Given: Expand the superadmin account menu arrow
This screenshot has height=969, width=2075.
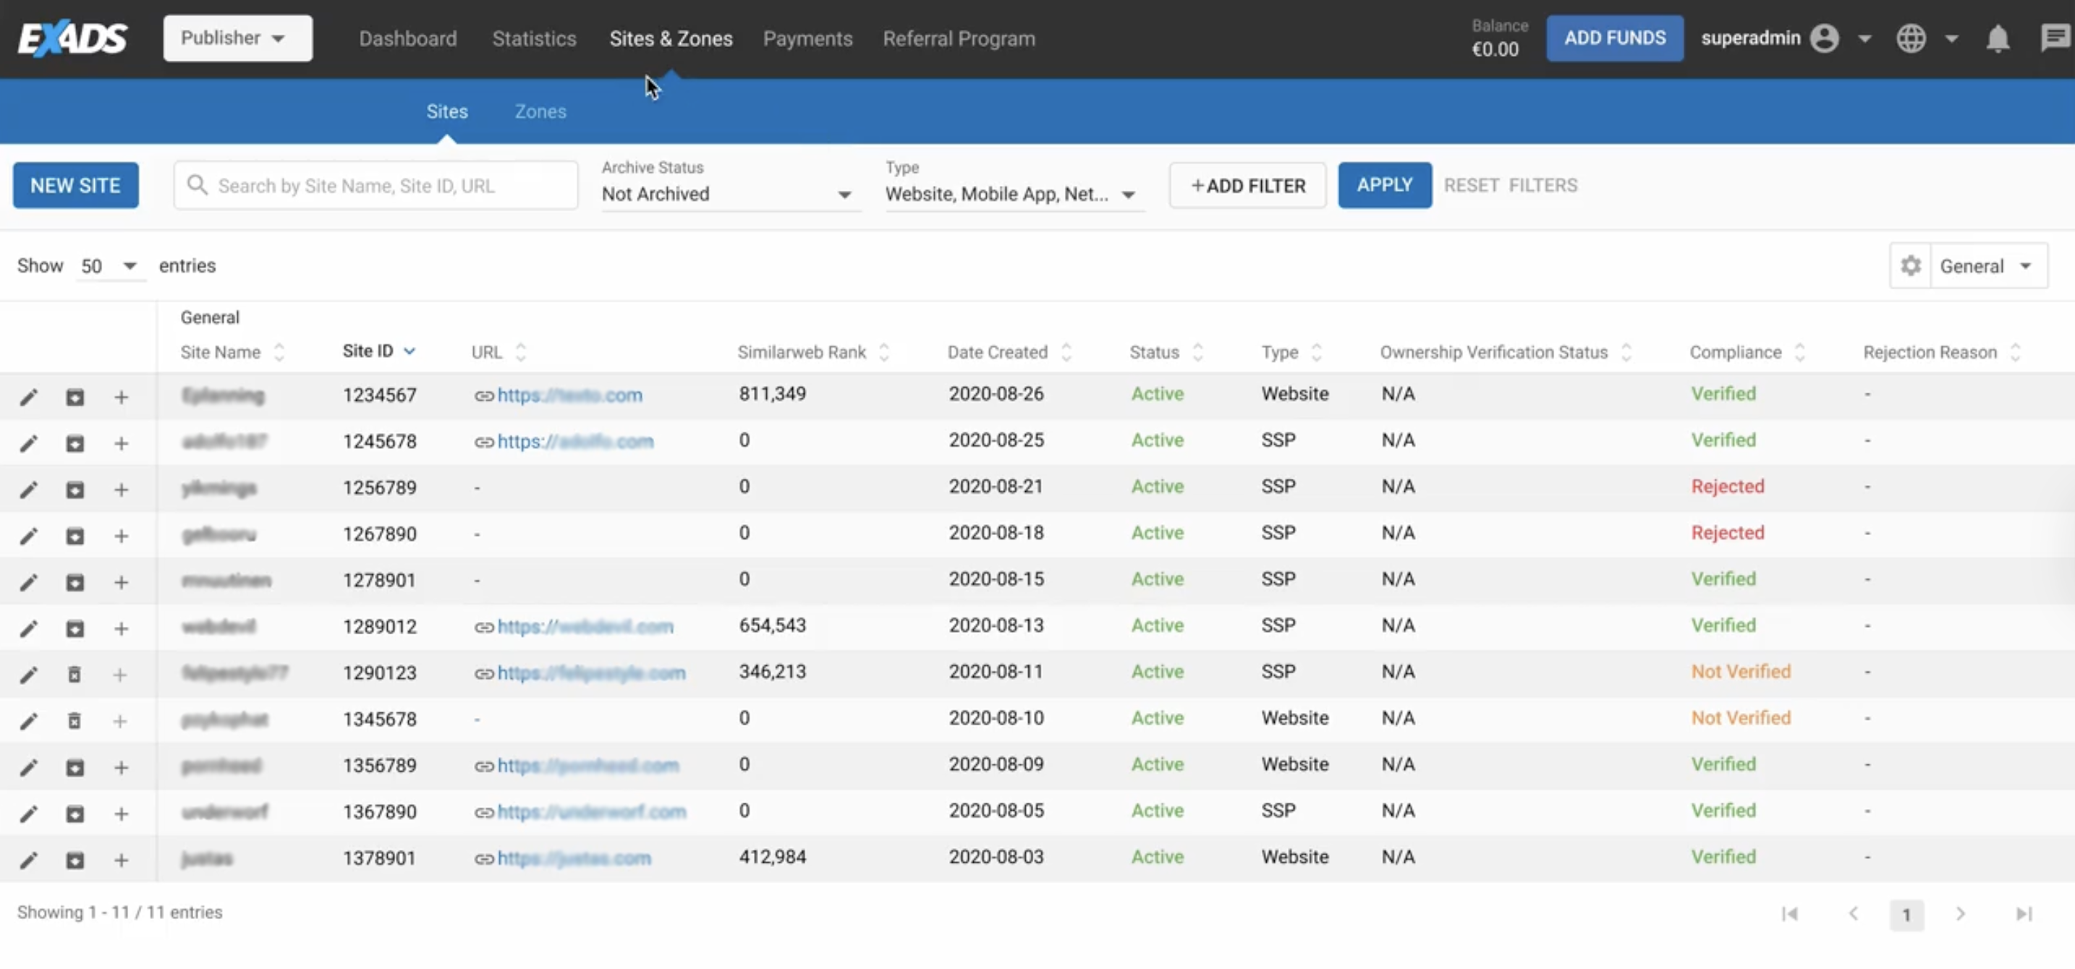Looking at the screenshot, I should 1864,38.
